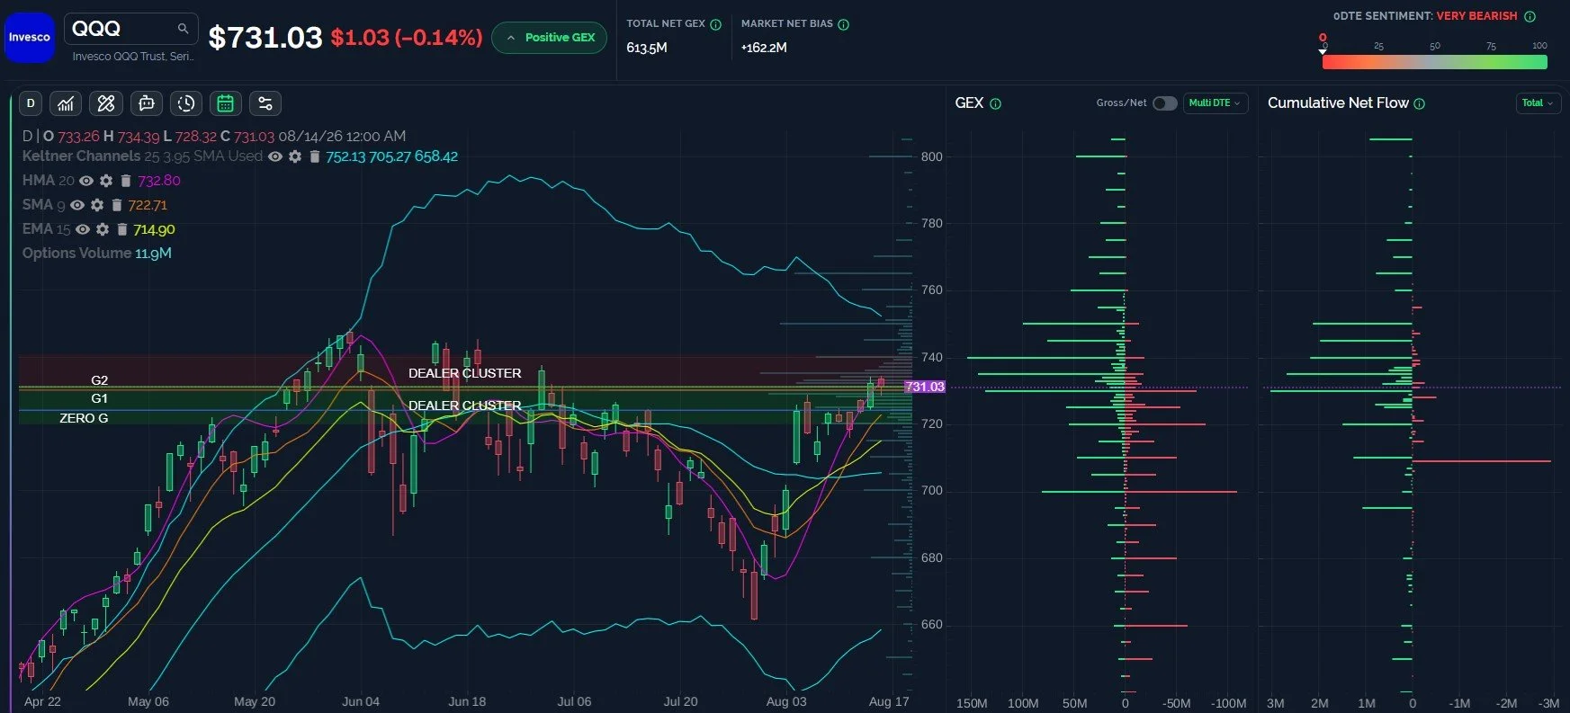The image size is (1570, 713).
Task: Show info for Market Net Bias
Action: coord(844,24)
